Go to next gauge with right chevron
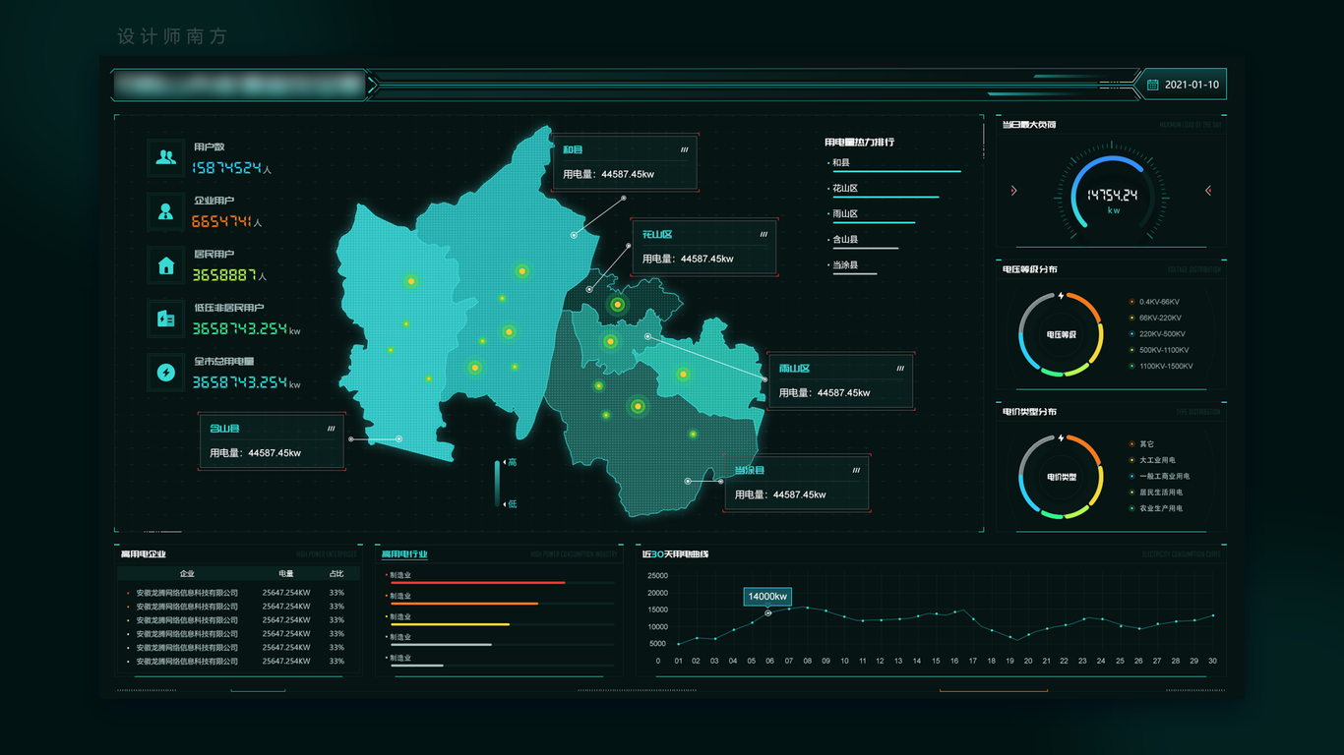This screenshot has height=755, width=1344. (1208, 191)
